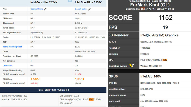Click Intel Arc Graphics 140V in the Vulkan list
The height and width of the screenshot is (107, 191).
(x=14, y=99)
